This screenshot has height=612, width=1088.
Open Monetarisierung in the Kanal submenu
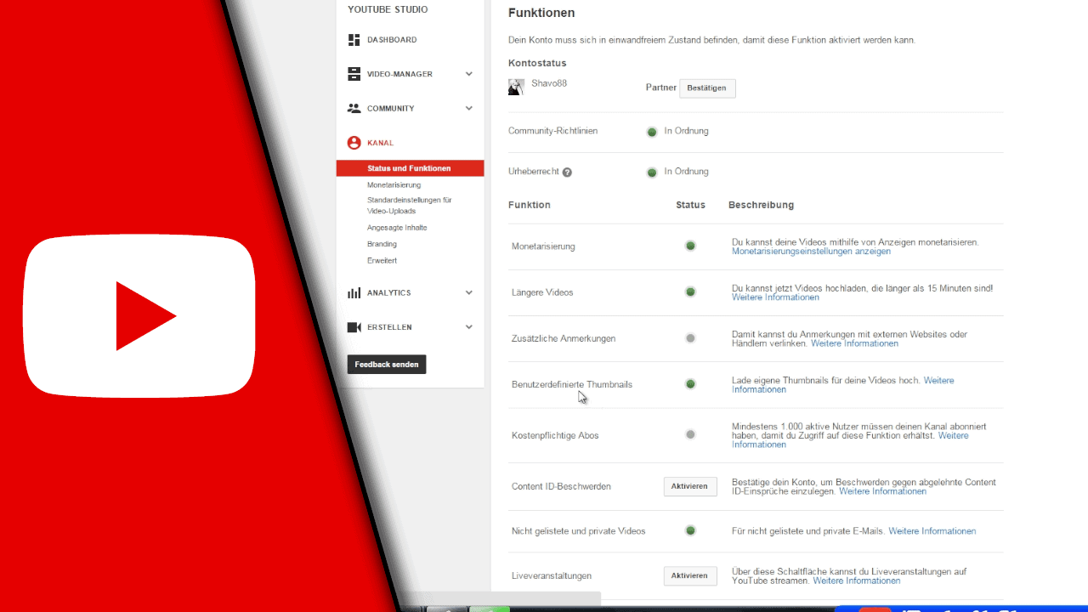point(394,184)
